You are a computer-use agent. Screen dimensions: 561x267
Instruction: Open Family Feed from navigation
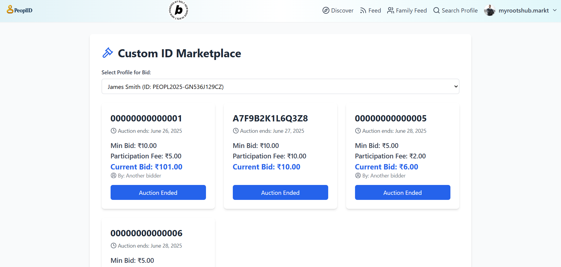coord(407,10)
